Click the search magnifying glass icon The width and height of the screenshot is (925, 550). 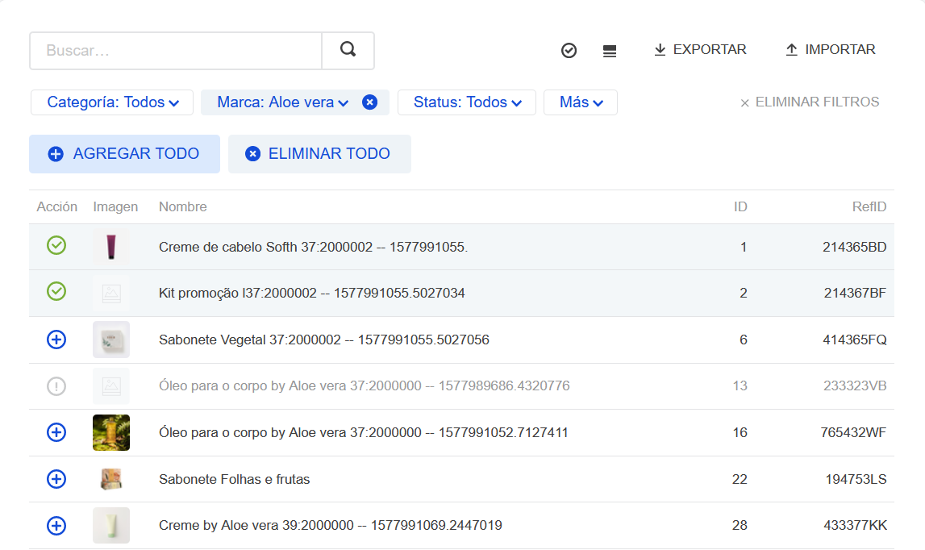(x=348, y=50)
